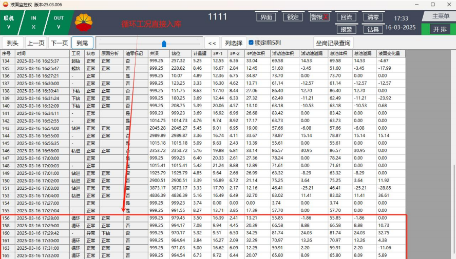456x259 pixels.
Task: Click the 联机 connection status indicator
Action: pyautogui.click(x=9, y=23)
